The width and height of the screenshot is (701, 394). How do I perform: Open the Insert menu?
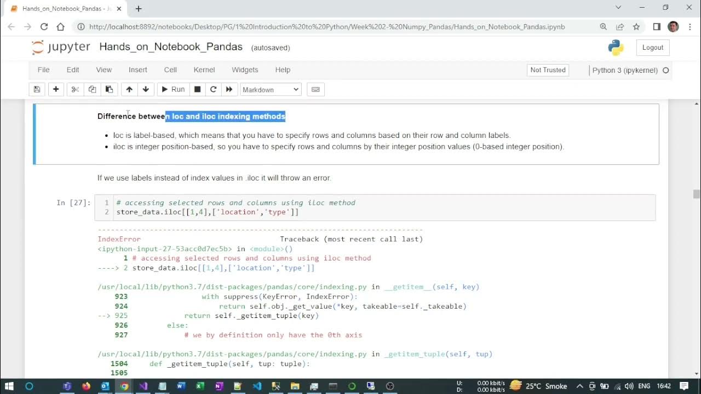(x=138, y=69)
